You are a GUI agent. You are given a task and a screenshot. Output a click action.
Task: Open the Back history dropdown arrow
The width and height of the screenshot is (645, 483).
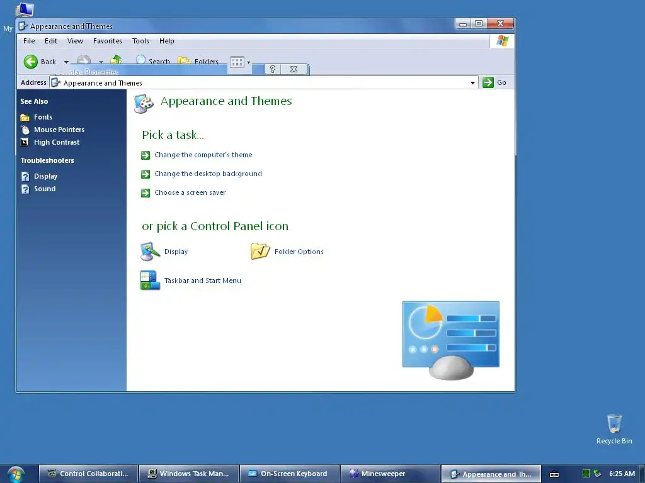(x=66, y=62)
